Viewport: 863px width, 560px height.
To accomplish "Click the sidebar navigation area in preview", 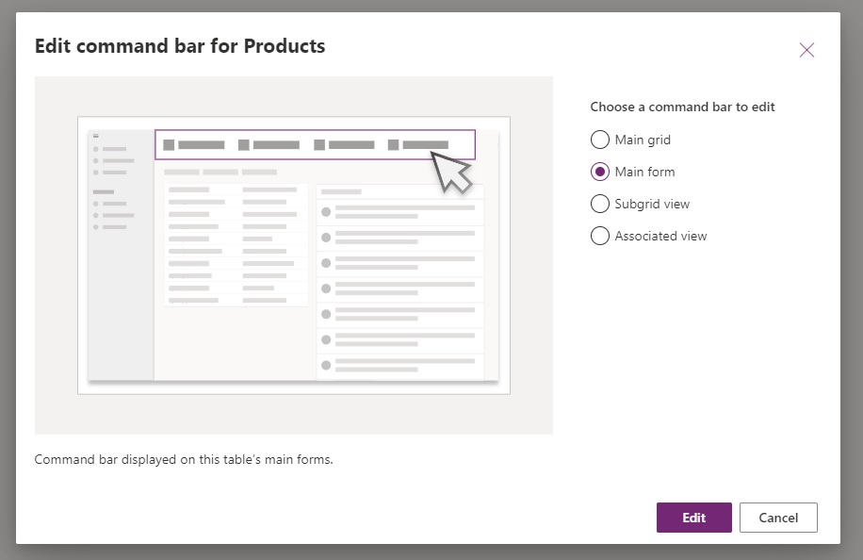I will (122, 255).
